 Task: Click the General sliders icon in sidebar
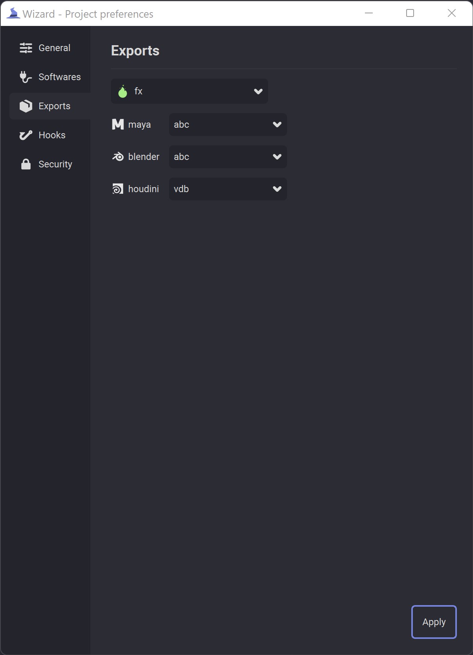coord(26,48)
